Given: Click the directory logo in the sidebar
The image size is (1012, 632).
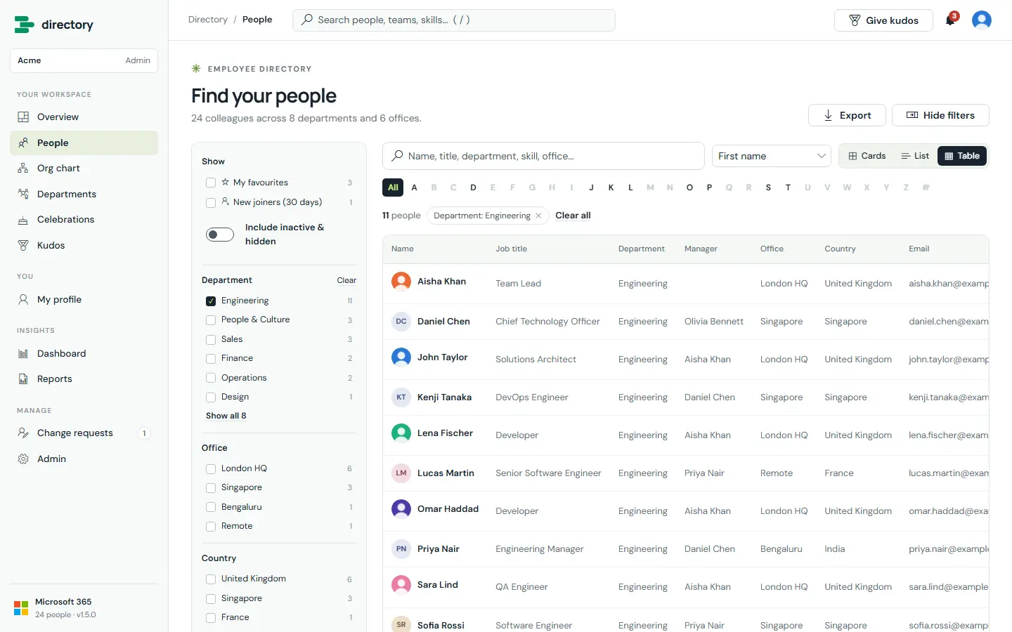Looking at the screenshot, I should tap(54, 25).
